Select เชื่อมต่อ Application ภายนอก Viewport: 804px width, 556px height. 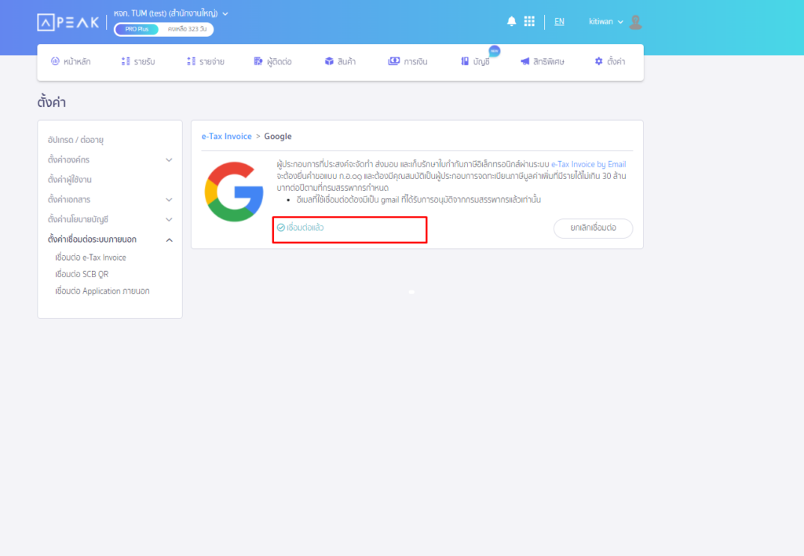[103, 291]
